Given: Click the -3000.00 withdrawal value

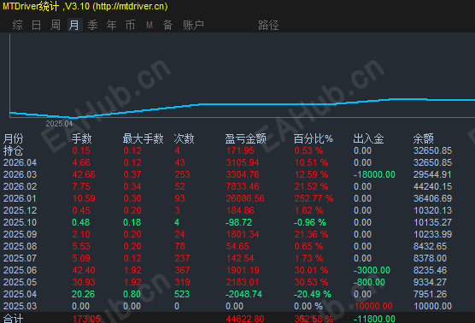Looking at the screenshot, I should coord(372,270).
